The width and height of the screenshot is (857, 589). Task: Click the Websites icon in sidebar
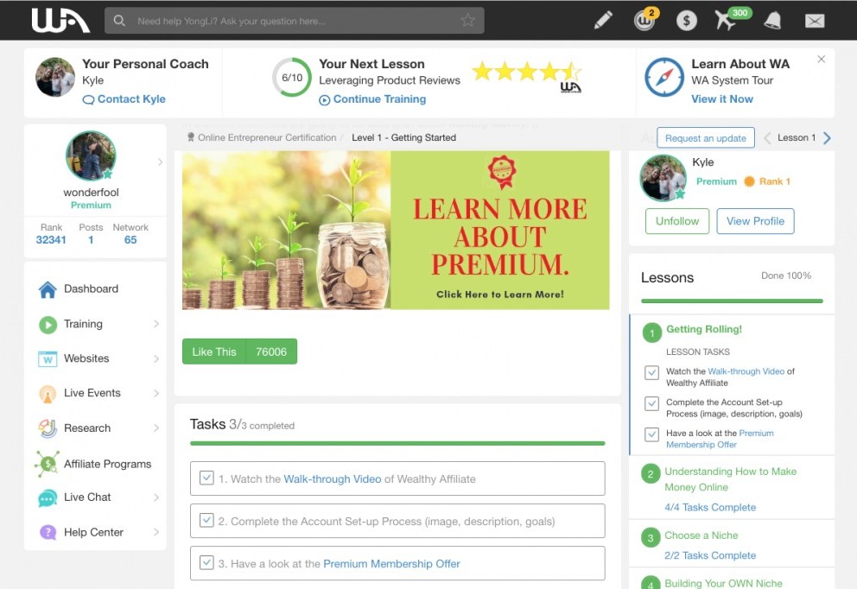[x=48, y=359]
